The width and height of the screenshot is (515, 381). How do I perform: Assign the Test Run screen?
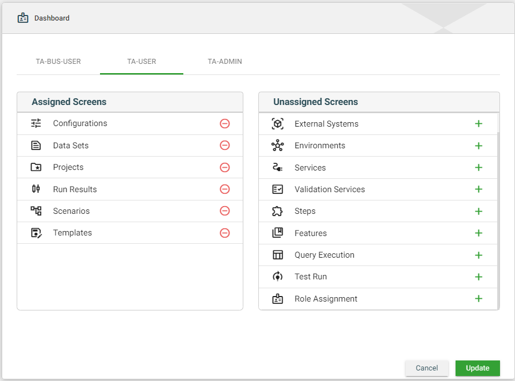click(x=478, y=277)
